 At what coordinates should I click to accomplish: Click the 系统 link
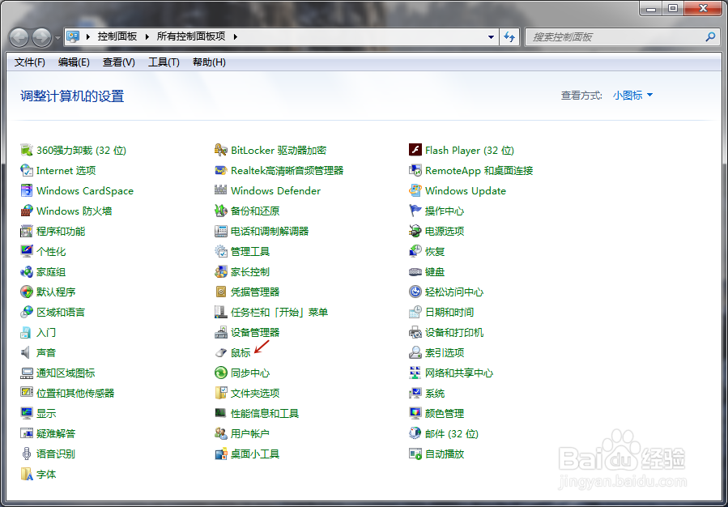click(435, 394)
